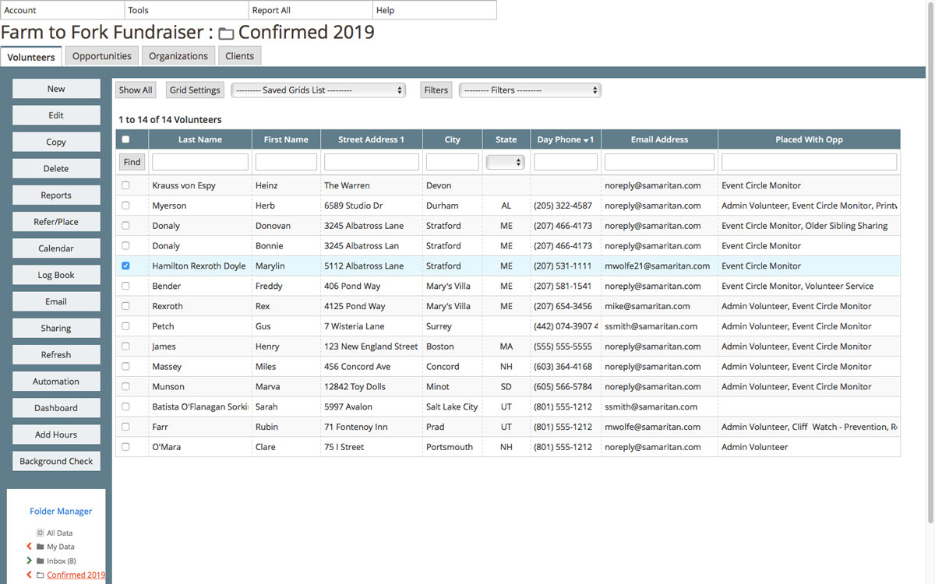
Task: Expand the Inbox folder chevron
Action: (x=30, y=561)
